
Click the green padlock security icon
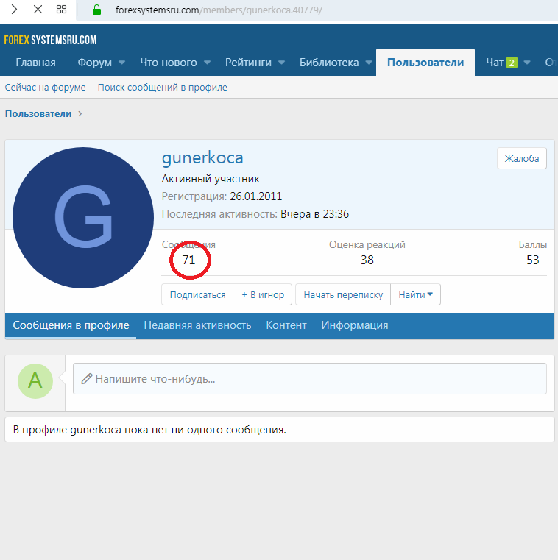tap(96, 10)
